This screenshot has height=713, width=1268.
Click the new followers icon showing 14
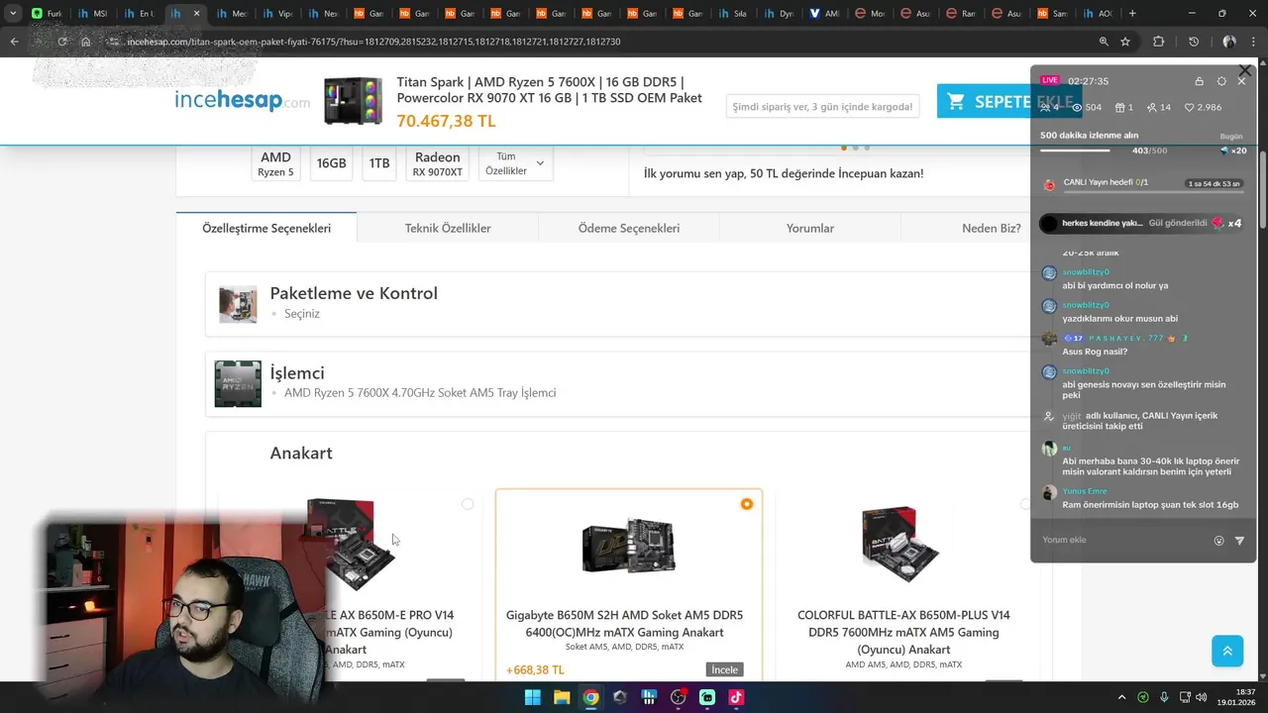pos(1152,107)
